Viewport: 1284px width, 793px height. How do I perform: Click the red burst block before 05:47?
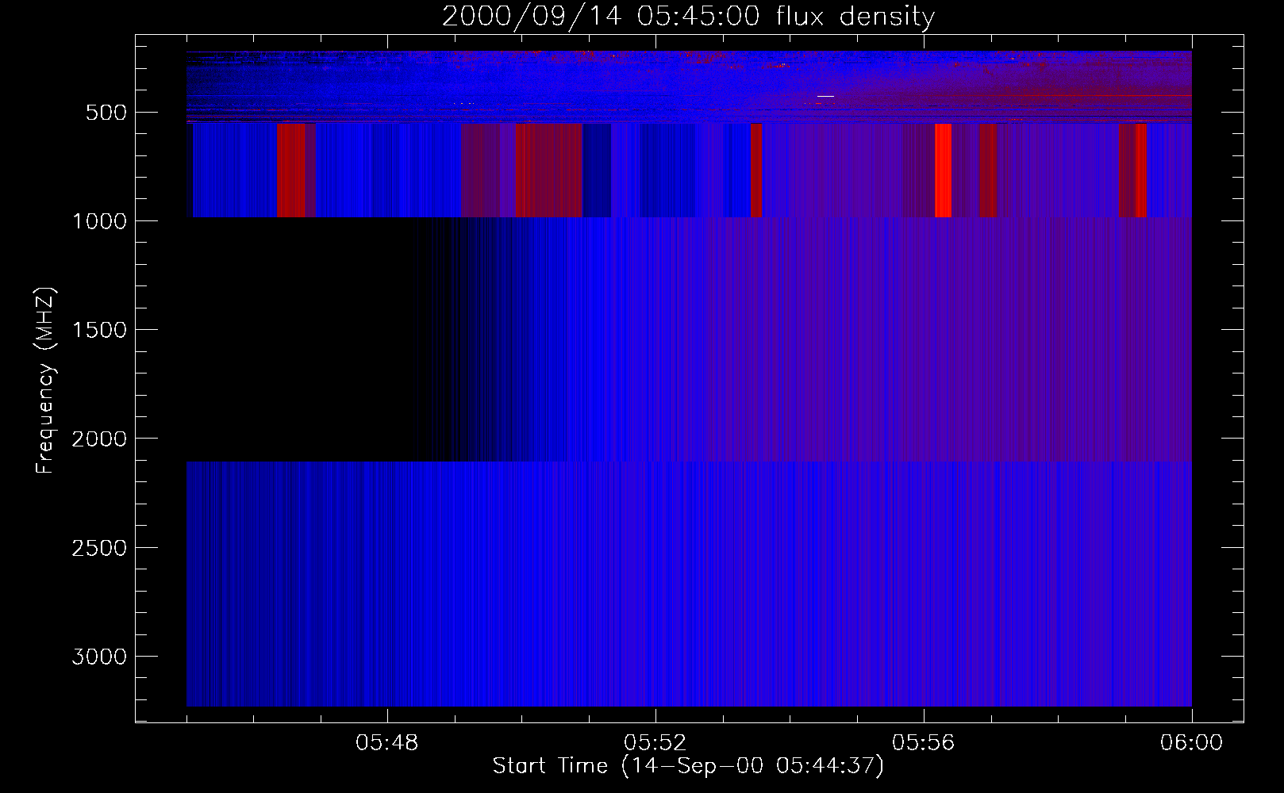[x=291, y=170]
